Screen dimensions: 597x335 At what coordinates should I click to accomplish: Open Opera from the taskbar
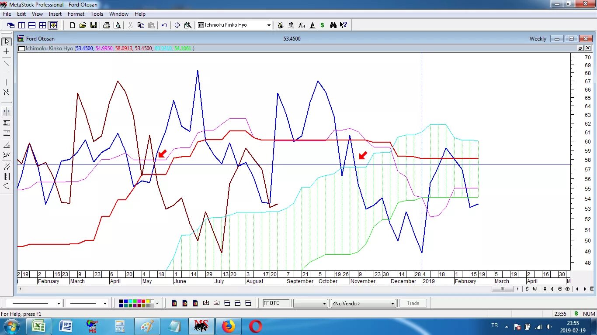255,326
